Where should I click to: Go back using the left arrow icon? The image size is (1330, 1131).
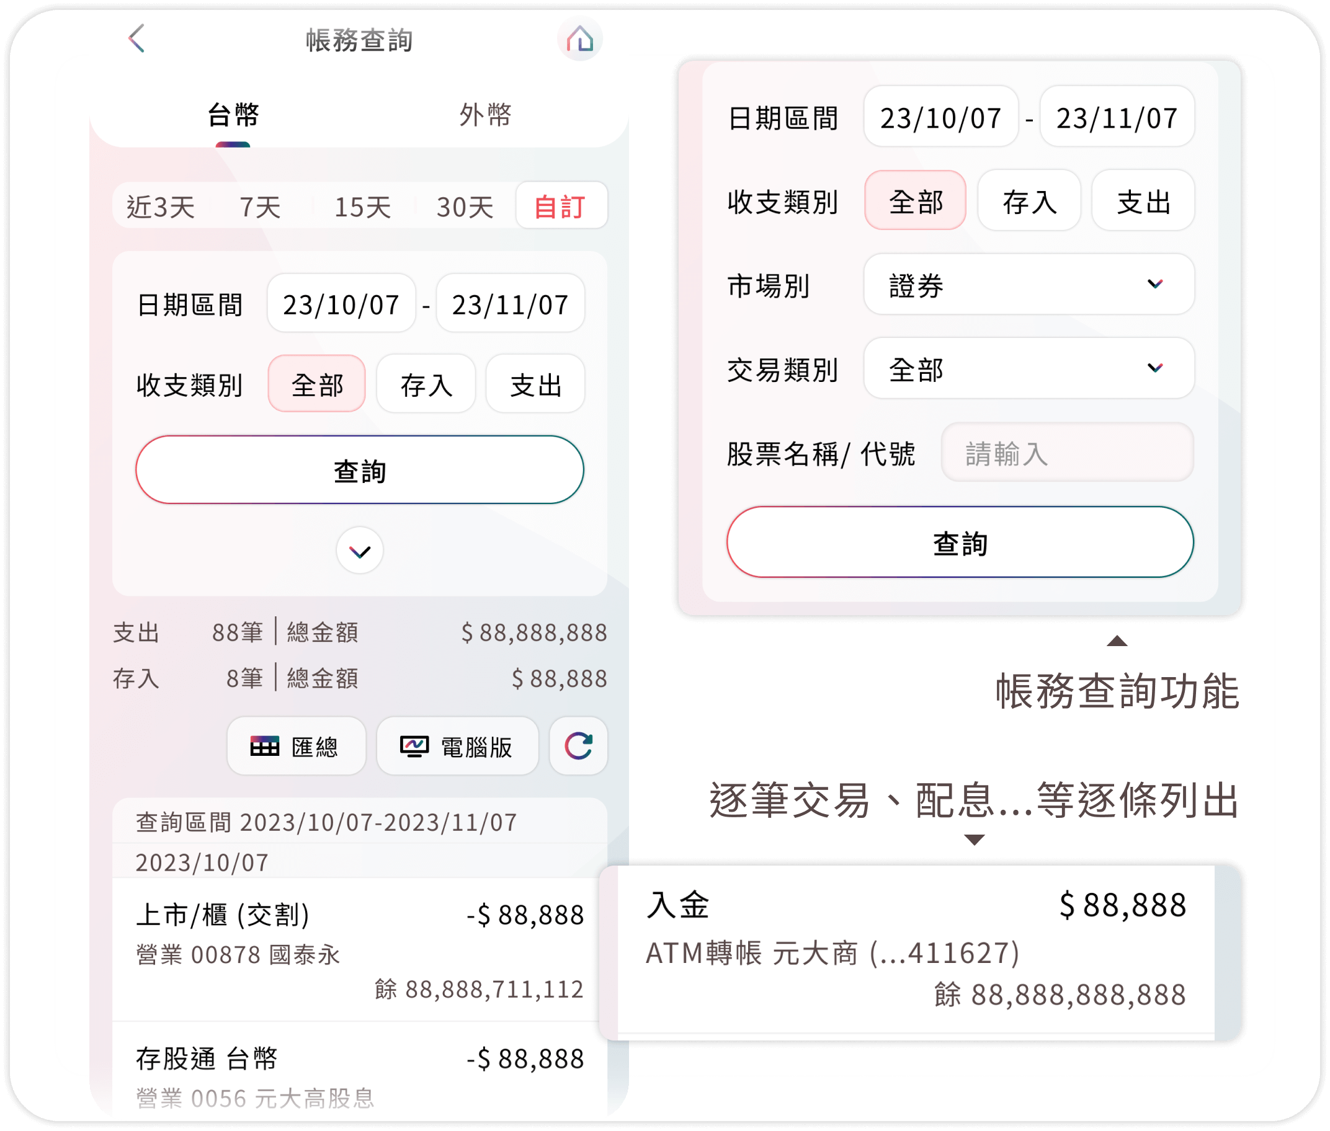(x=136, y=38)
